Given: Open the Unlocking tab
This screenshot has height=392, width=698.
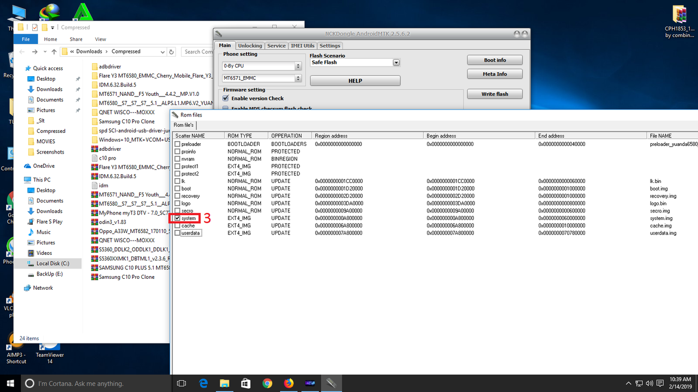Looking at the screenshot, I should click(x=250, y=46).
